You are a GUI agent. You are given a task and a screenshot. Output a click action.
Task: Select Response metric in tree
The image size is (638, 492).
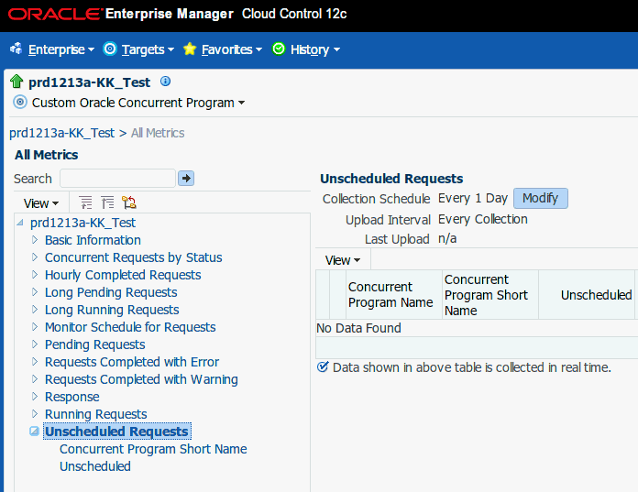pyautogui.click(x=72, y=397)
